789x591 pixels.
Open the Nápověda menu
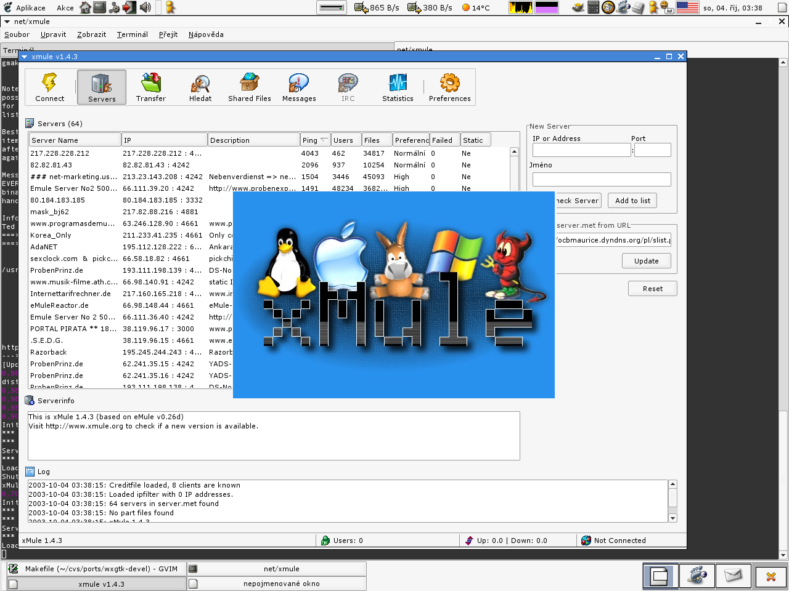pos(206,34)
